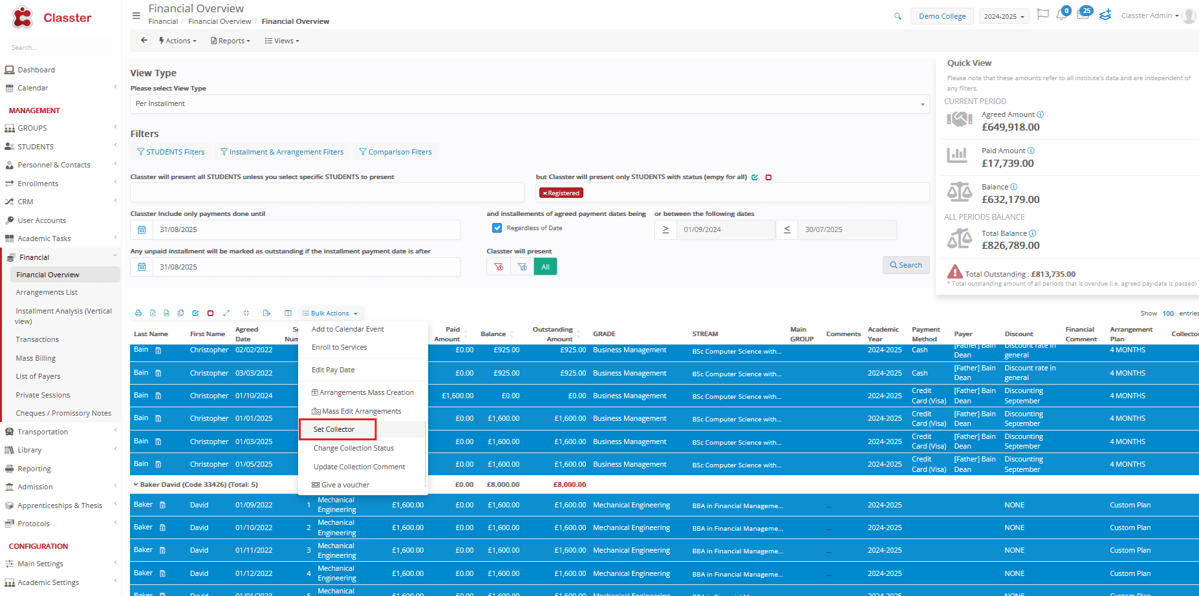Click the green select-all check icon in grid toolbar
The width and height of the screenshot is (1199, 596).
pyautogui.click(x=195, y=314)
